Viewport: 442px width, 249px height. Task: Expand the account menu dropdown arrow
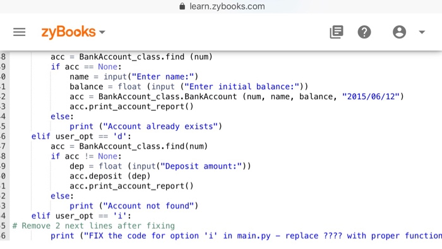pyautogui.click(x=422, y=32)
